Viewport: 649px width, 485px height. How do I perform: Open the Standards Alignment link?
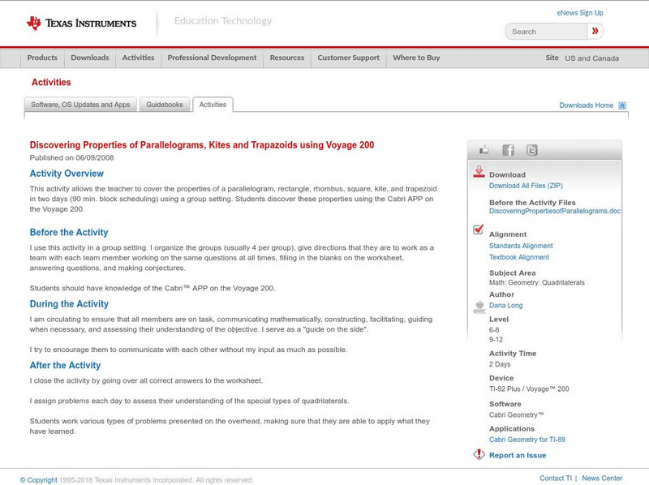point(521,246)
